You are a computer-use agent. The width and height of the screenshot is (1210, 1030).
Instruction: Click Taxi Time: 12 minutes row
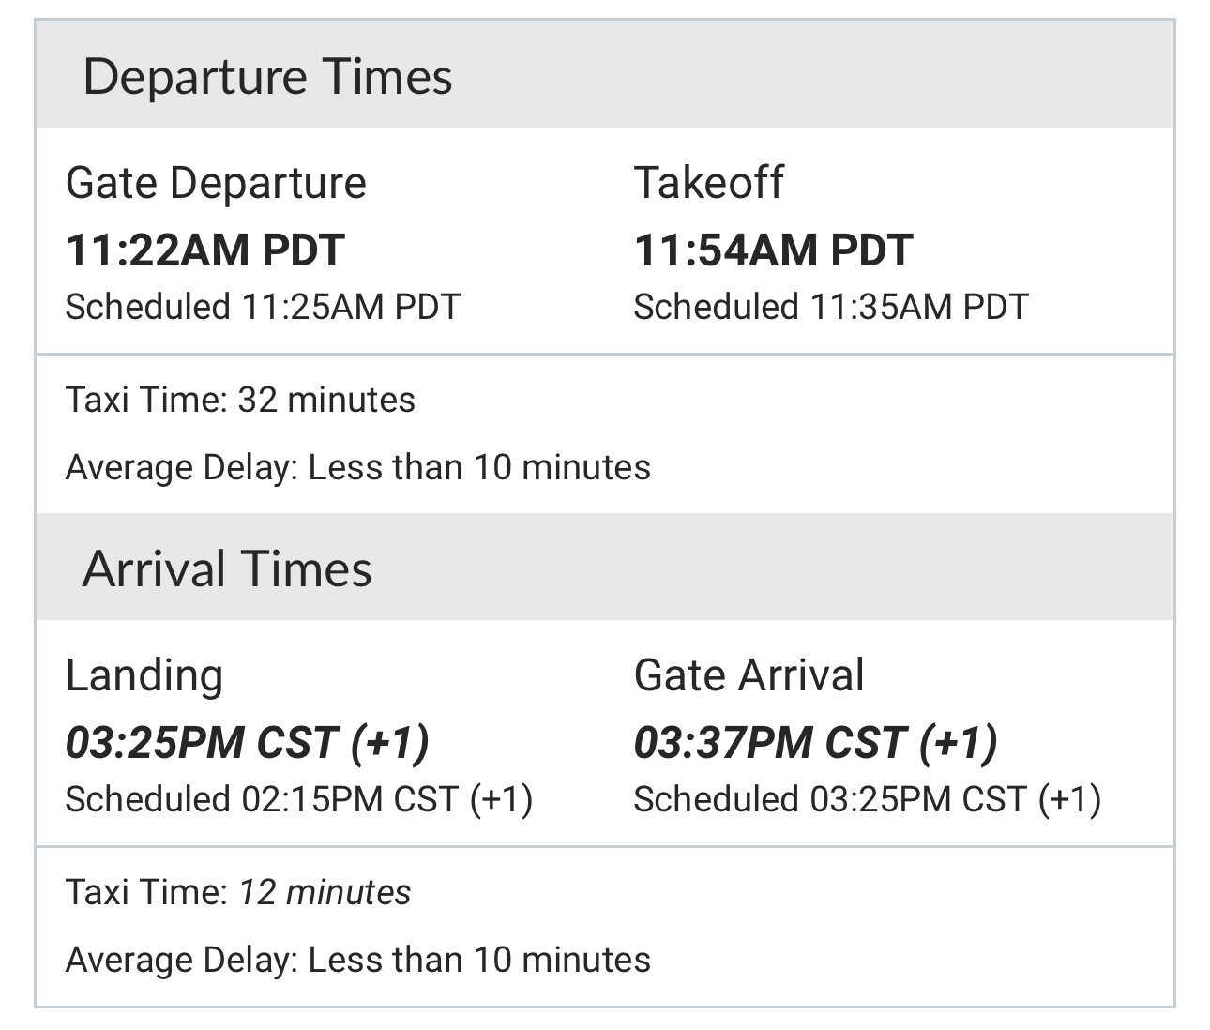(x=238, y=892)
